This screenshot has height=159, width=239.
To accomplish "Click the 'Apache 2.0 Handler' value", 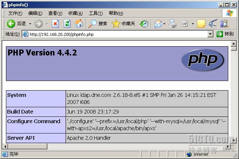I will pos(89,138).
